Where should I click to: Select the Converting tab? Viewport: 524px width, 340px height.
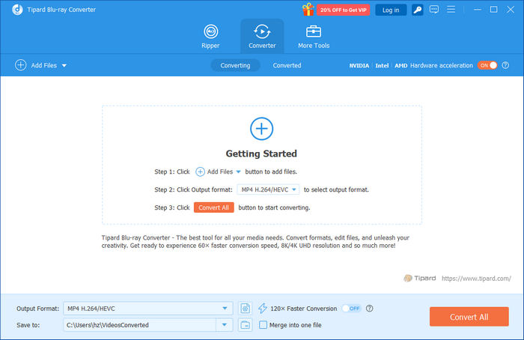(x=235, y=65)
